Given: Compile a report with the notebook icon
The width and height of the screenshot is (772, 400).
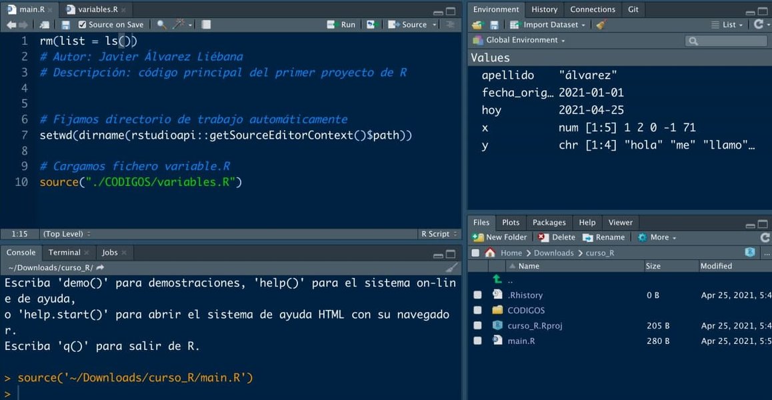Looking at the screenshot, I should (205, 24).
